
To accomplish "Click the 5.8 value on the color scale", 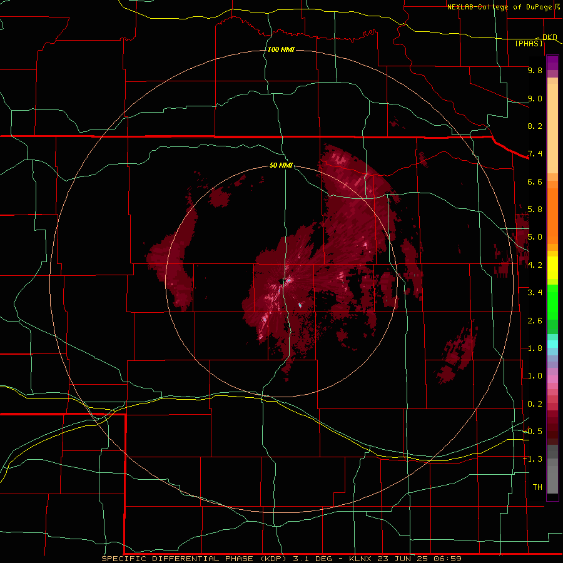I will pos(535,210).
